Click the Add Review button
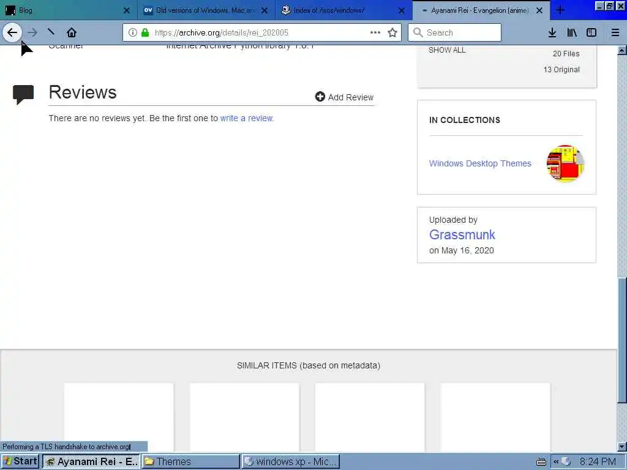 pyautogui.click(x=344, y=97)
